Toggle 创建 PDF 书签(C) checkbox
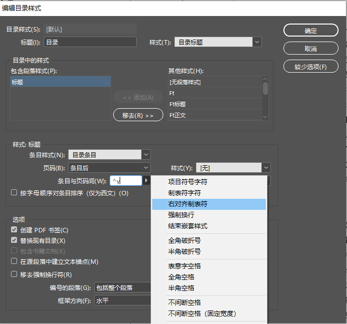 tap(14, 229)
